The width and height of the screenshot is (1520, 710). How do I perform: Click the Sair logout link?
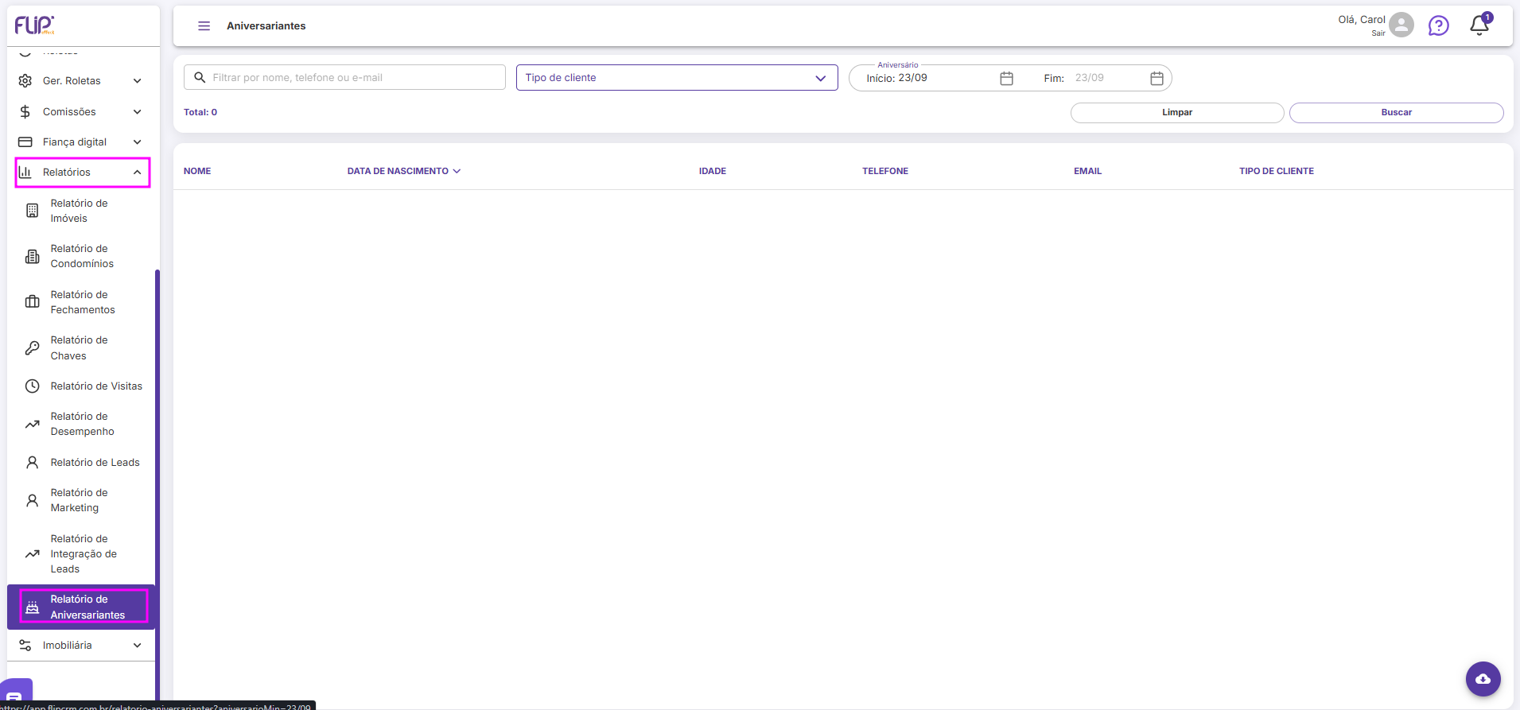click(x=1378, y=33)
